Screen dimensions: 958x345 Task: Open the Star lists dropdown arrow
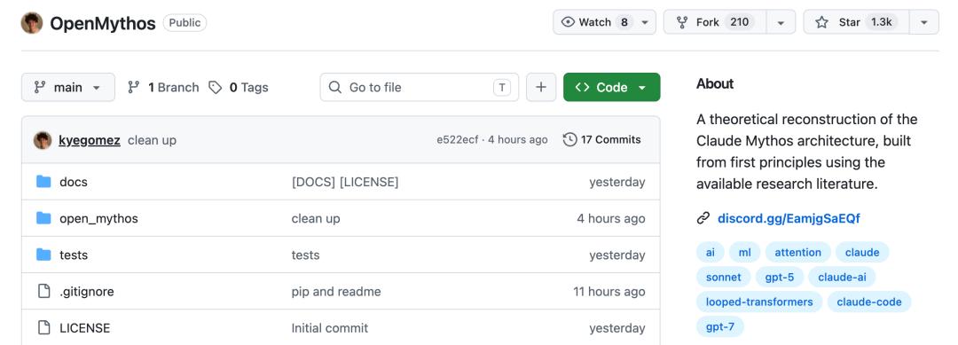click(x=924, y=22)
